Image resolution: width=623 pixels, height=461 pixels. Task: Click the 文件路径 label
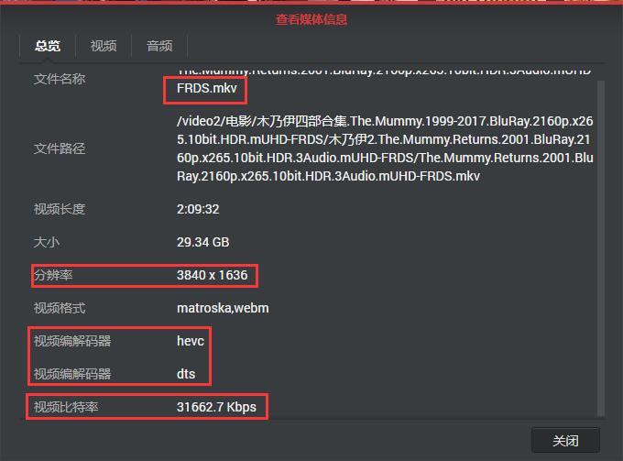point(60,148)
